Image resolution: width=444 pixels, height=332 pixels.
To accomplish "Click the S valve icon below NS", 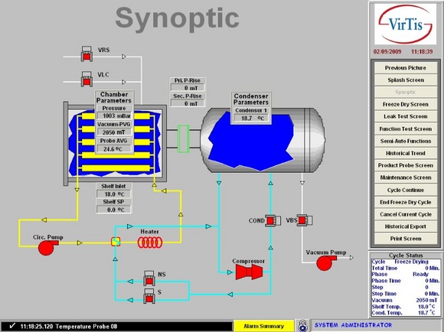I will pos(149,296).
